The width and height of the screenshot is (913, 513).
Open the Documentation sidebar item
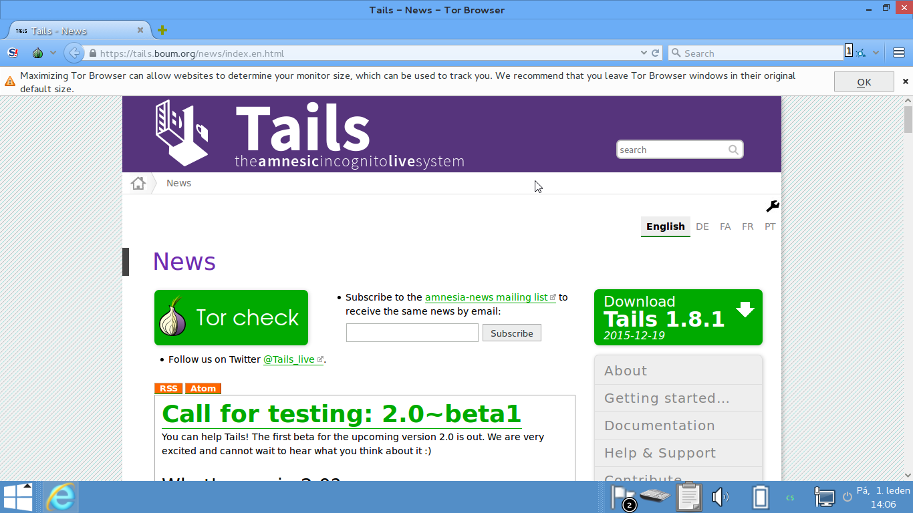click(678, 425)
